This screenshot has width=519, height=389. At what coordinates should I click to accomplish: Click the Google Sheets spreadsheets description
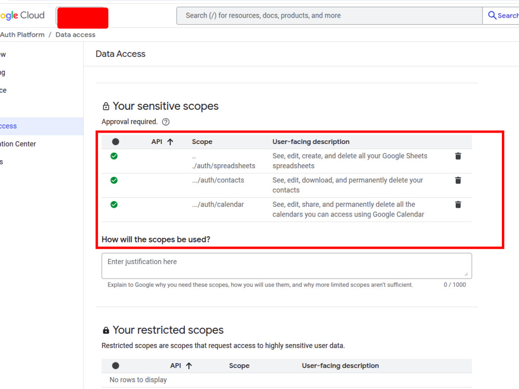(x=350, y=161)
